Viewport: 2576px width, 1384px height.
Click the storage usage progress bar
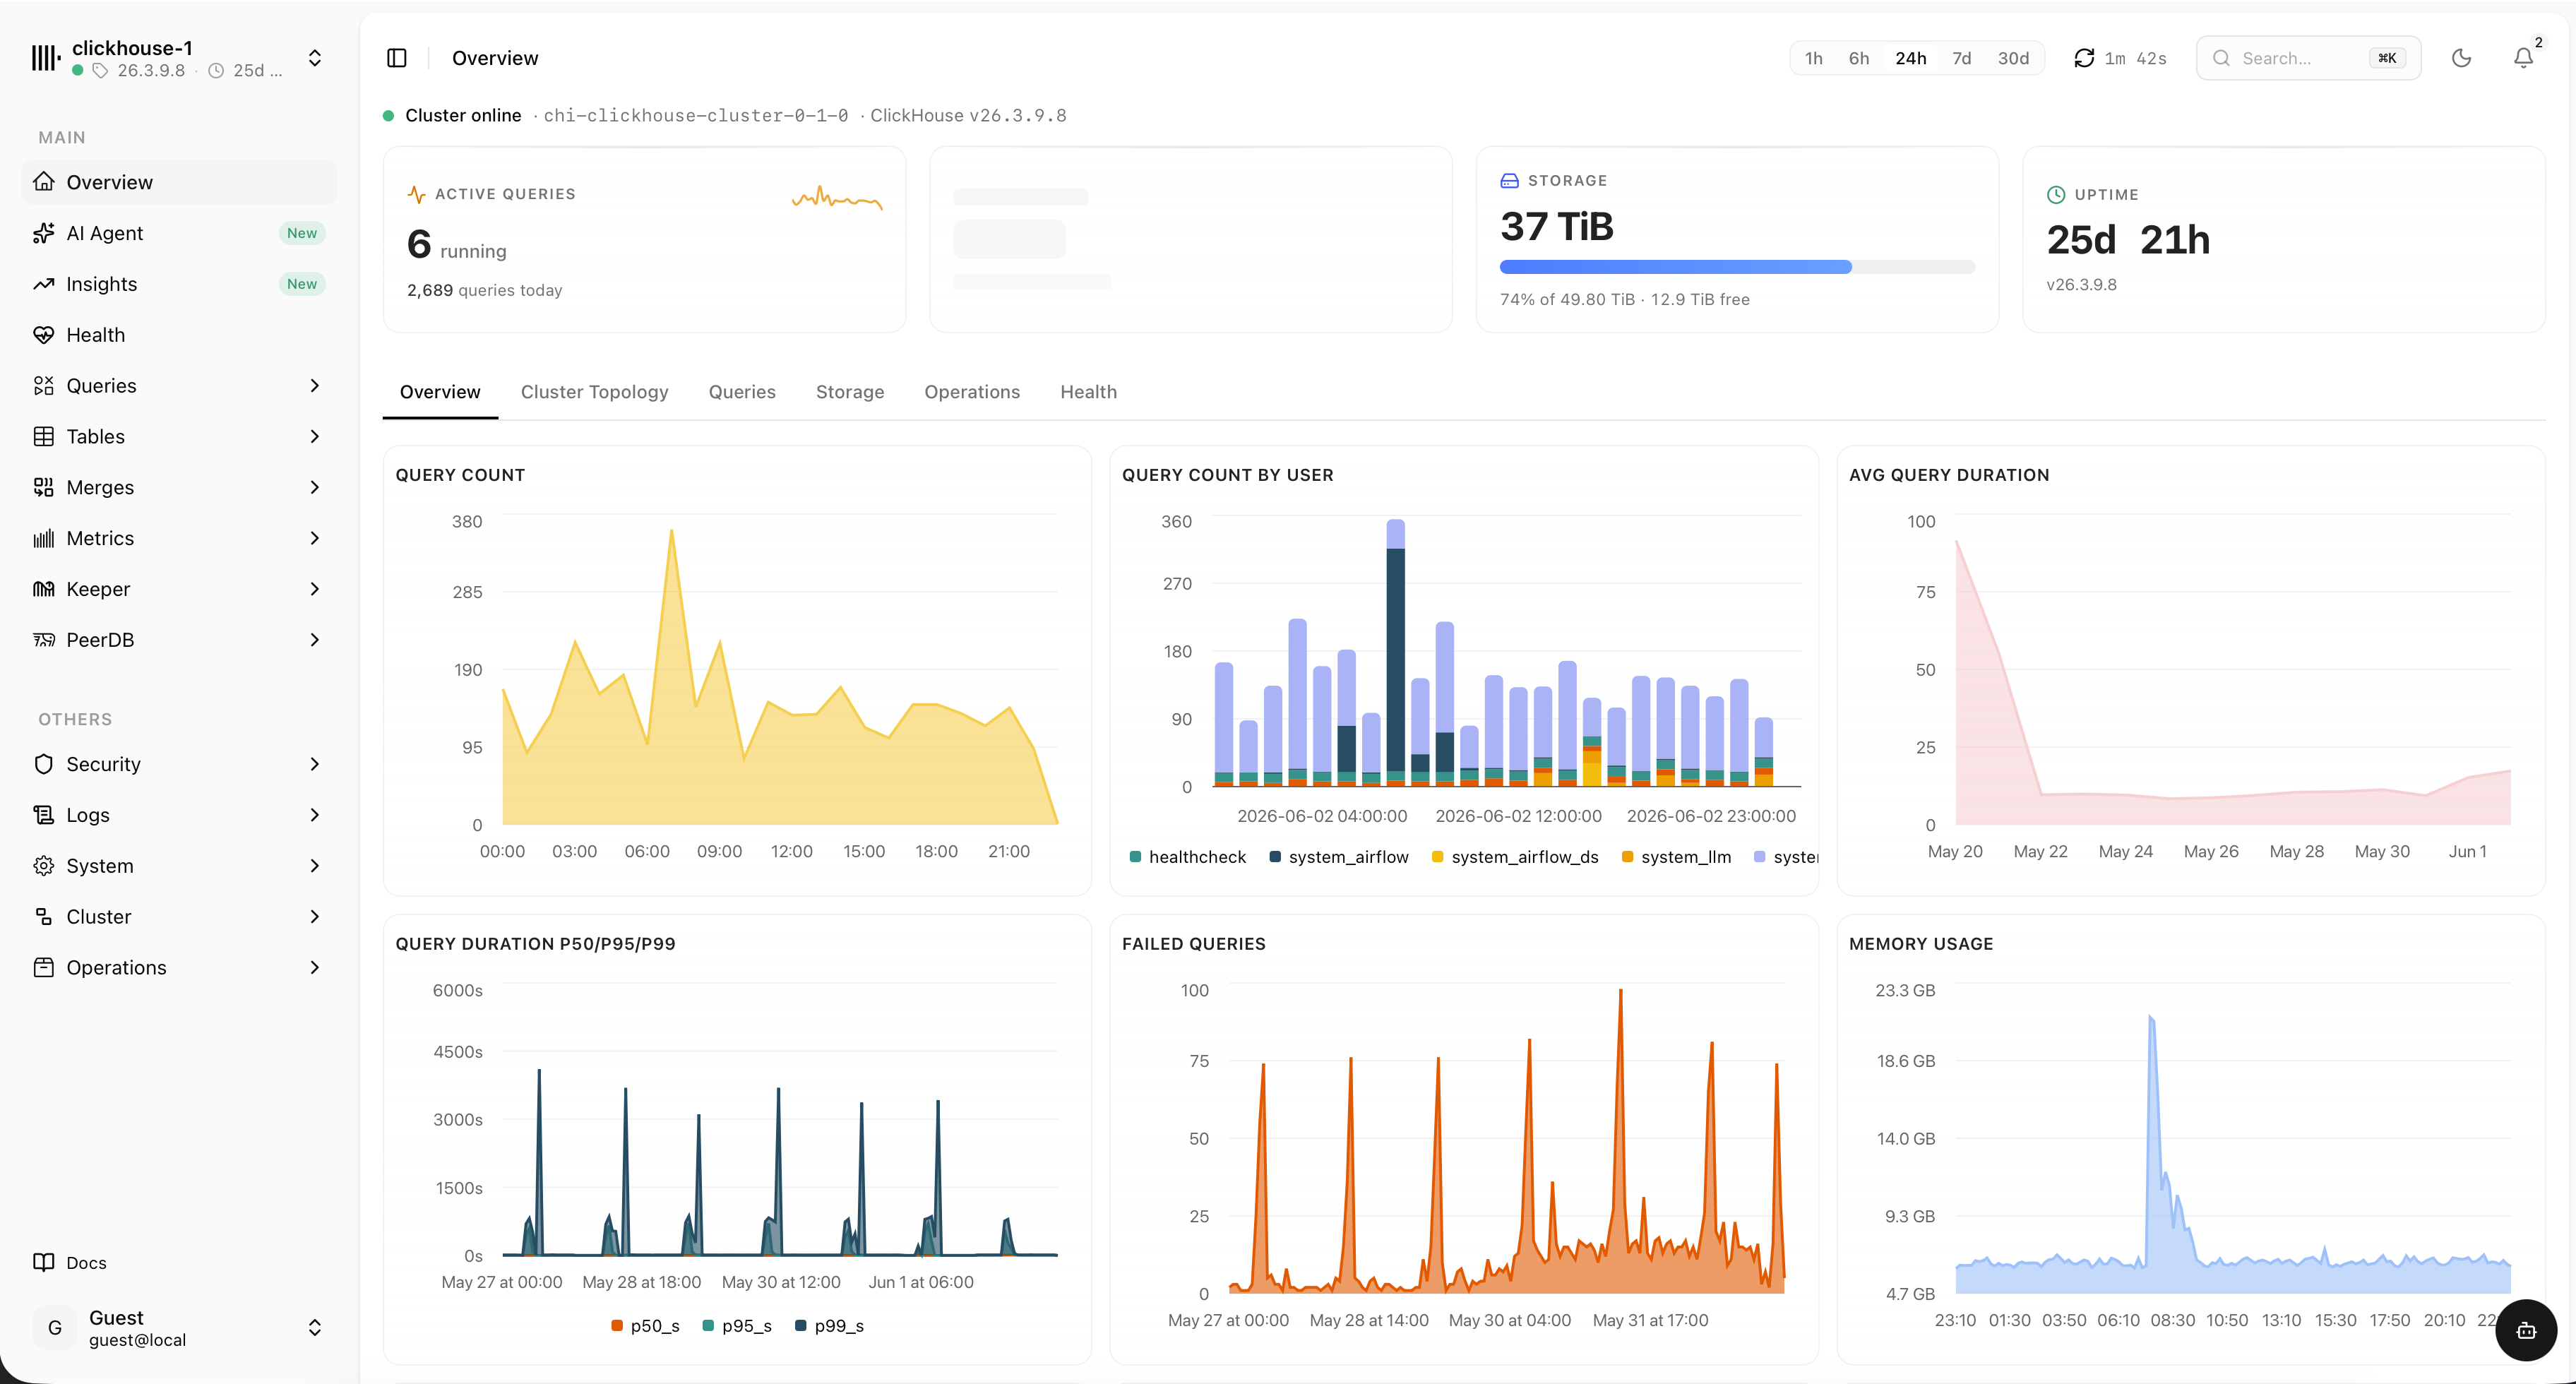coord(1737,267)
